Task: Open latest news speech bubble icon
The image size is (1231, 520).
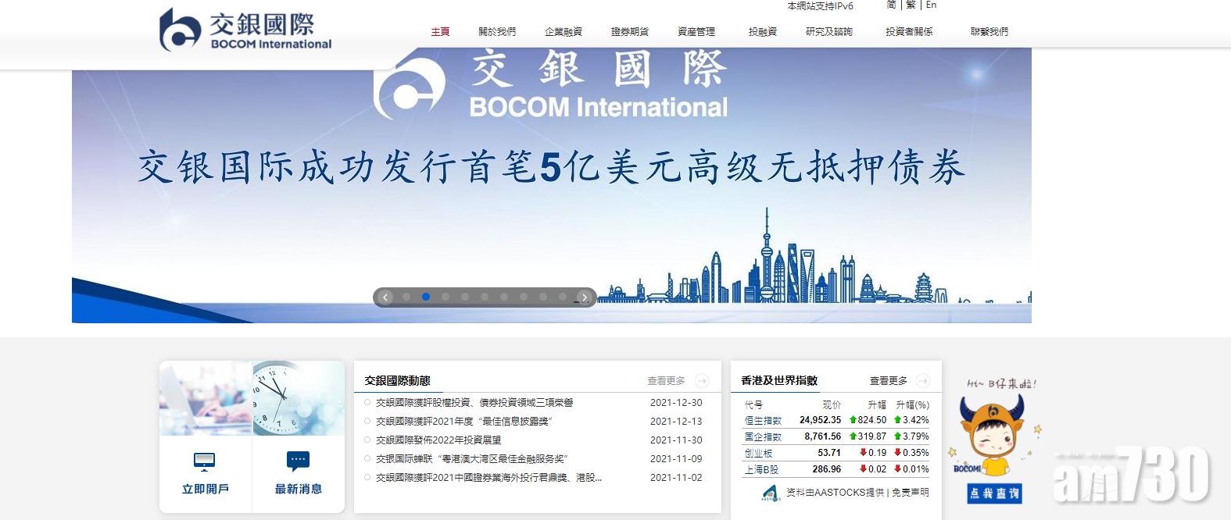Action: 298,461
